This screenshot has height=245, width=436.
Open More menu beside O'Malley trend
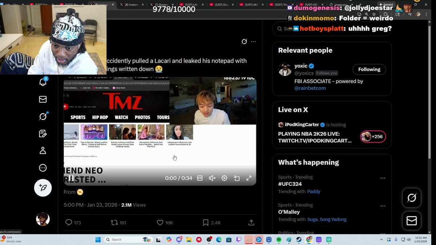383,206
